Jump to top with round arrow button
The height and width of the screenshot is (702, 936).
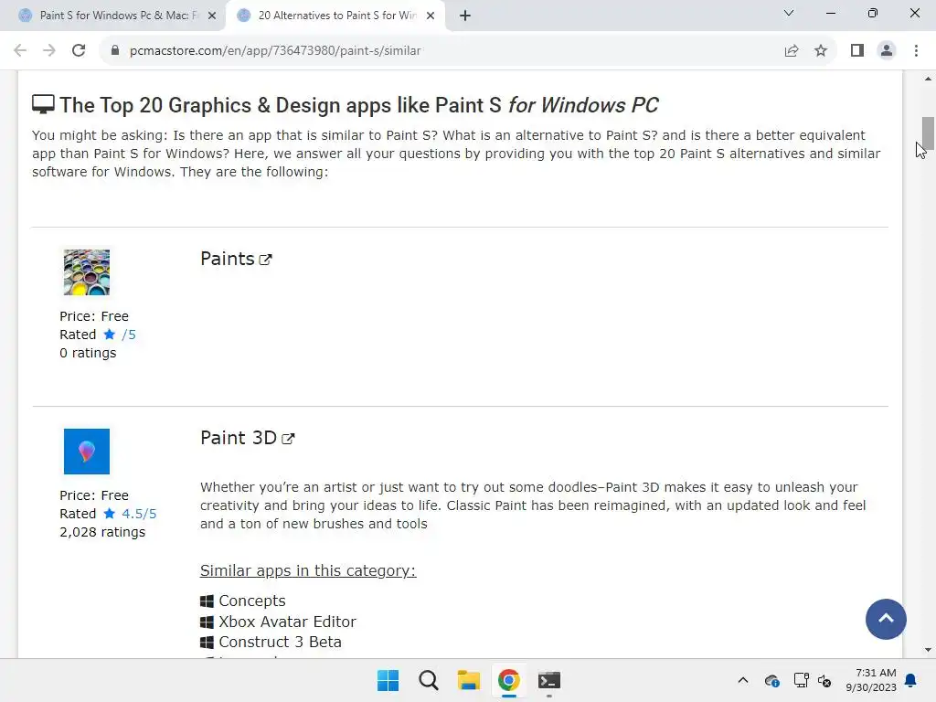pyautogui.click(x=886, y=619)
